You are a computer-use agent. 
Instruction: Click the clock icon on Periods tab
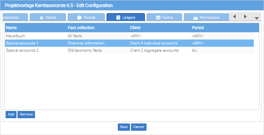(79, 17)
